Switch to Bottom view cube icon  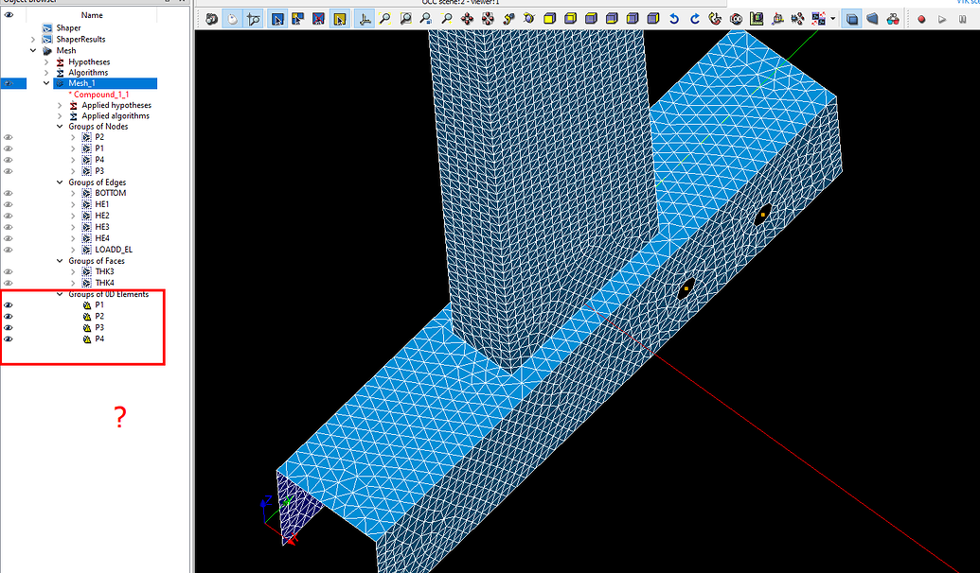612,19
